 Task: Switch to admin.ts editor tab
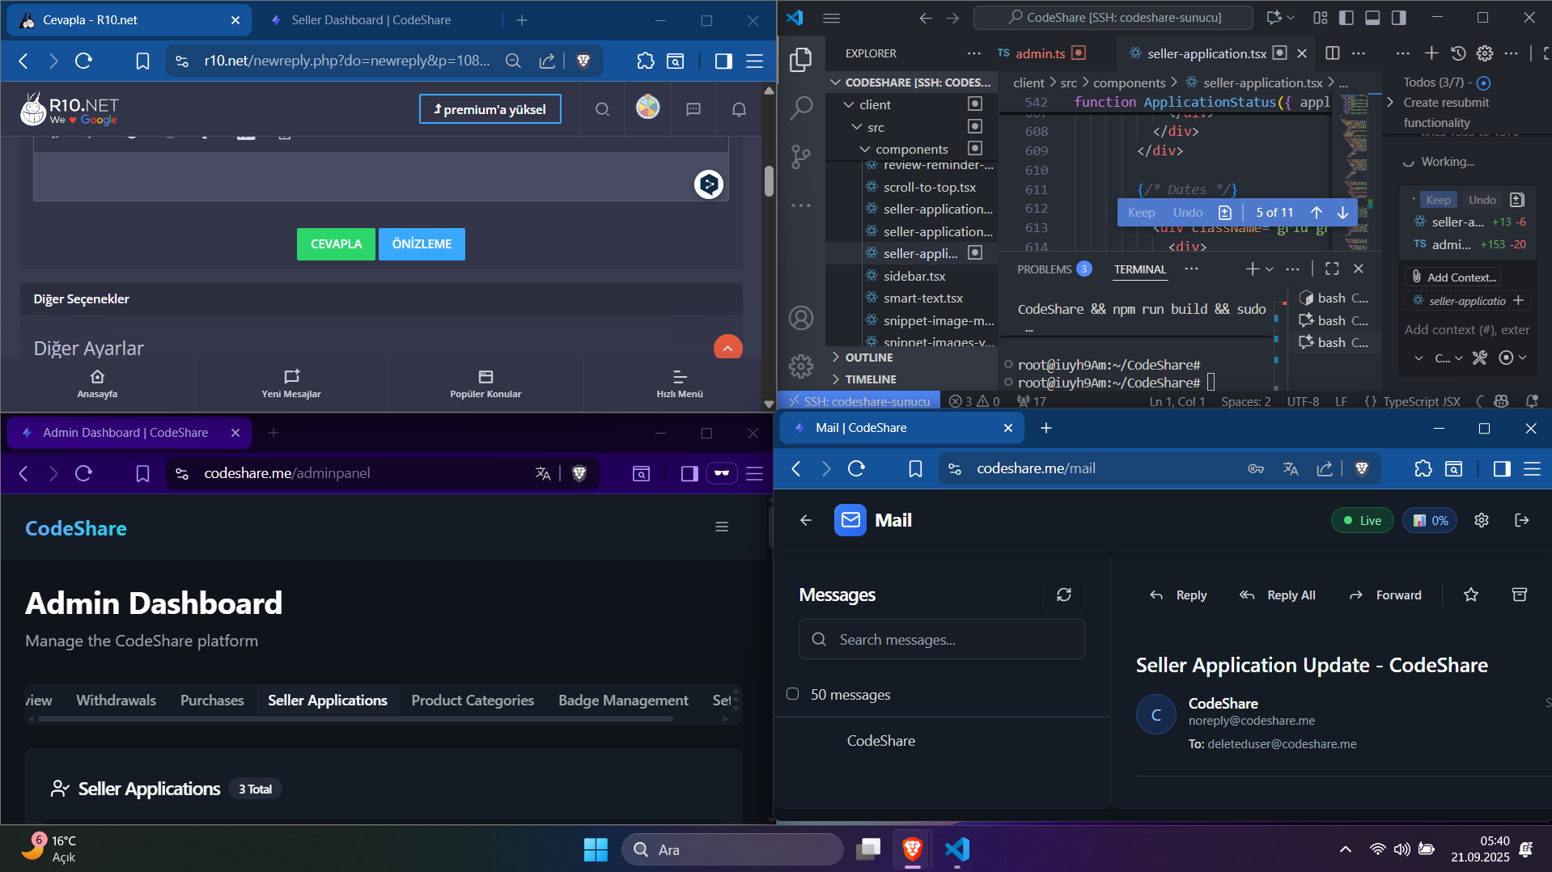click(x=1040, y=53)
